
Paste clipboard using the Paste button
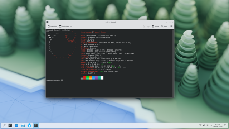(x=155, y=27)
